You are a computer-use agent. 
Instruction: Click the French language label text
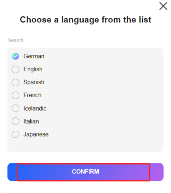point(32,95)
